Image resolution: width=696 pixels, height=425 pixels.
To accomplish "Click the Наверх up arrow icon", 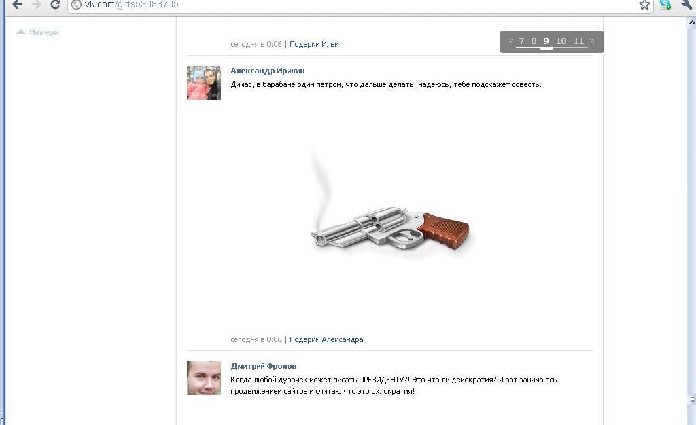I will tap(21, 31).
